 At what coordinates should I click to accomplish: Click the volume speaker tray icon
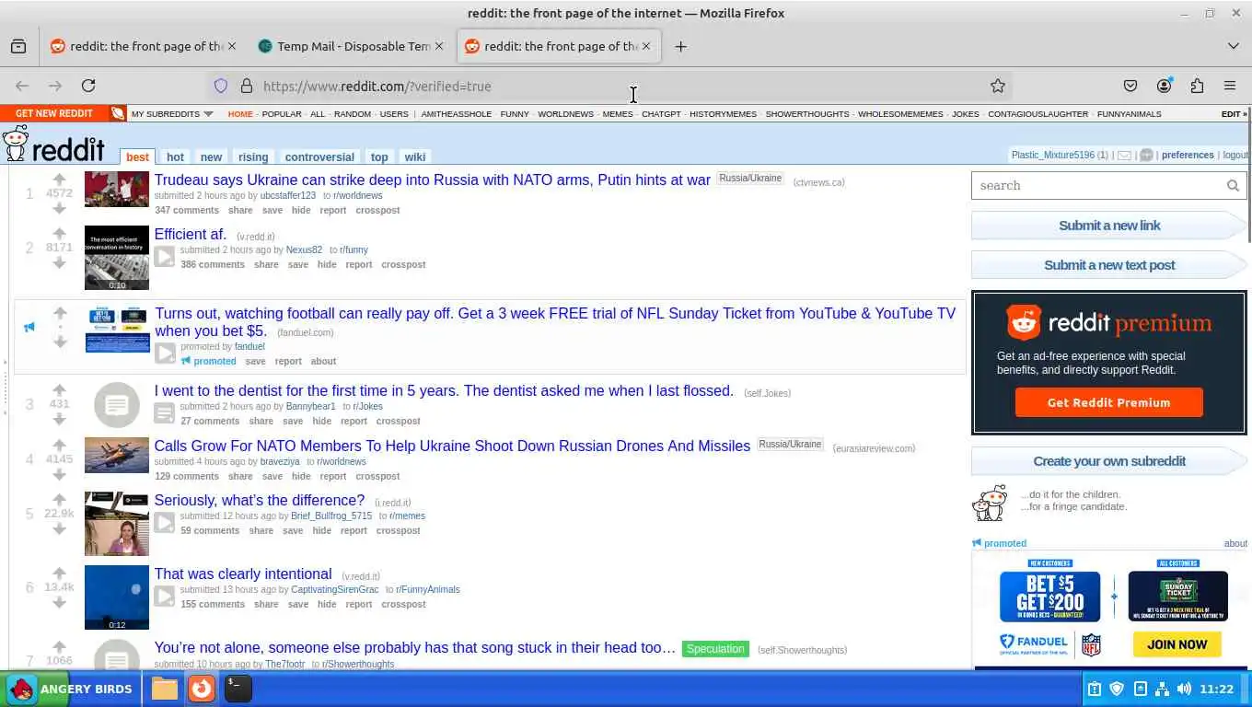(1184, 689)
